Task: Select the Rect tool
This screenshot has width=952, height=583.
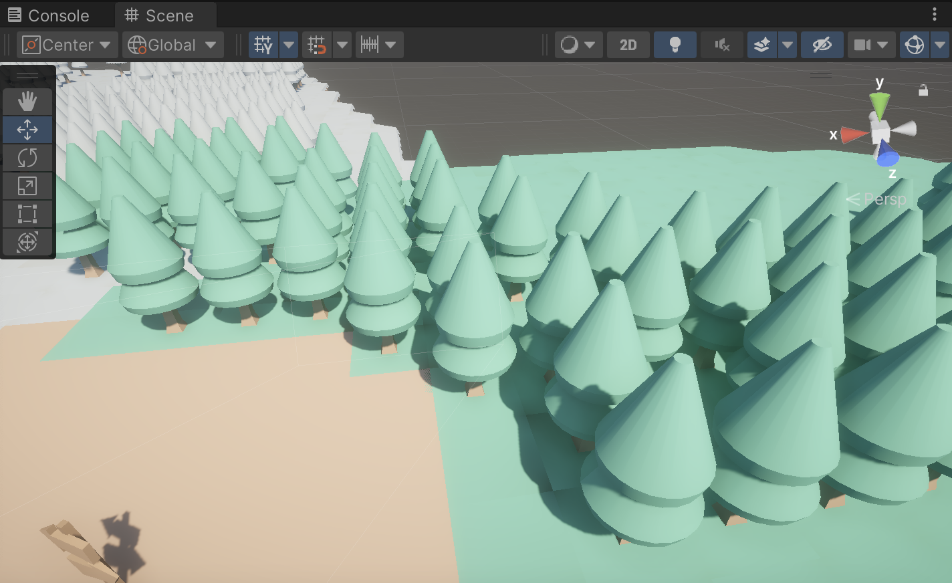Action: (x=27, y=214)
